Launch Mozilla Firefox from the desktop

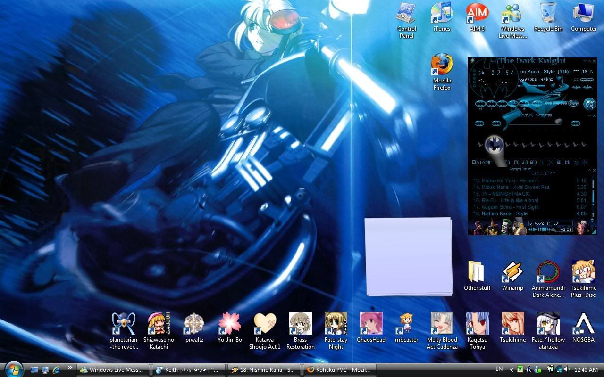tap(442, 66)
